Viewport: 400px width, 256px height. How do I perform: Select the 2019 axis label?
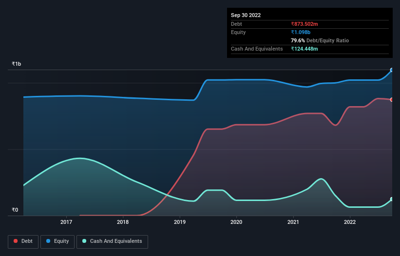pyautogui.click(x=180, y=222)
